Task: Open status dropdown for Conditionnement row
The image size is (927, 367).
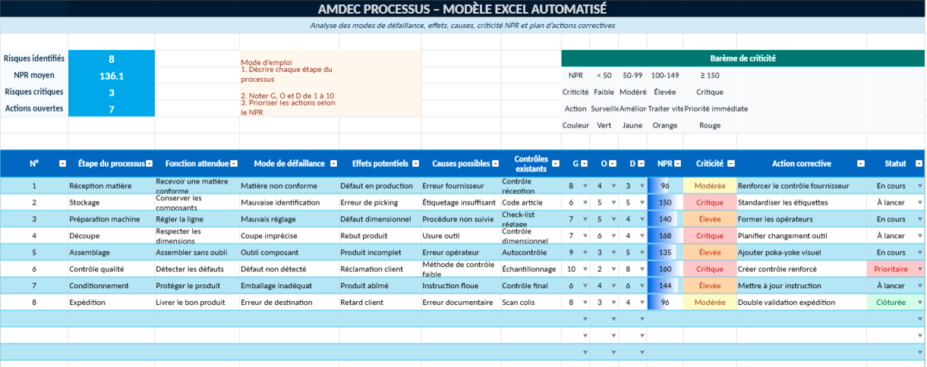Action: point(920,286)
